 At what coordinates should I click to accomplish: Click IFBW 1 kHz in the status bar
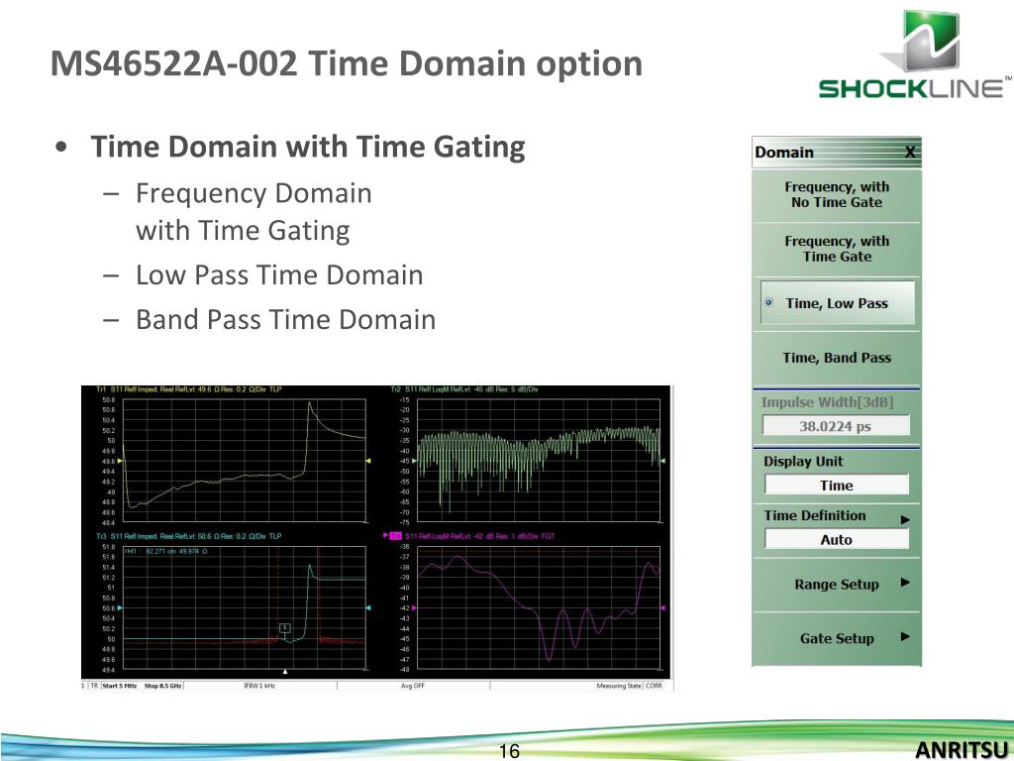tap(259, 686)
